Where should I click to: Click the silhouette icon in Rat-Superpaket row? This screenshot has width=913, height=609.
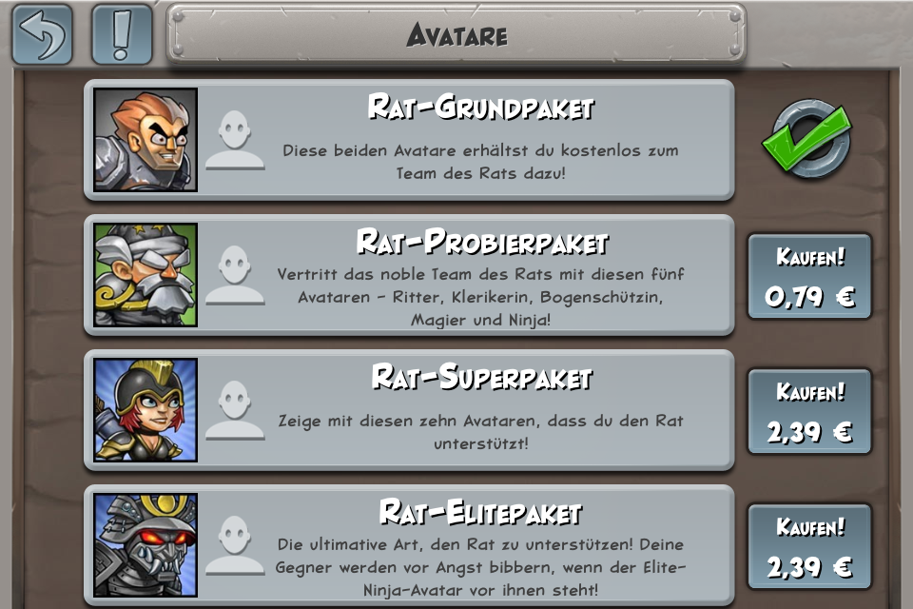235,410
